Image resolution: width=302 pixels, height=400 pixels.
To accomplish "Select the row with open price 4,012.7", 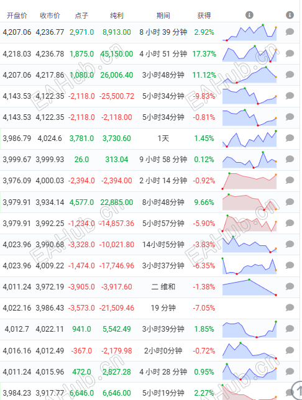I will point(150,329).
